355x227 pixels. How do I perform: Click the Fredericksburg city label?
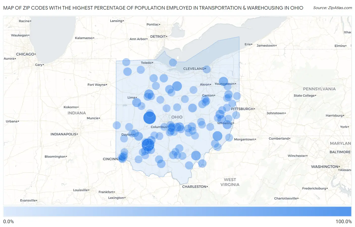tap(314, 189)
